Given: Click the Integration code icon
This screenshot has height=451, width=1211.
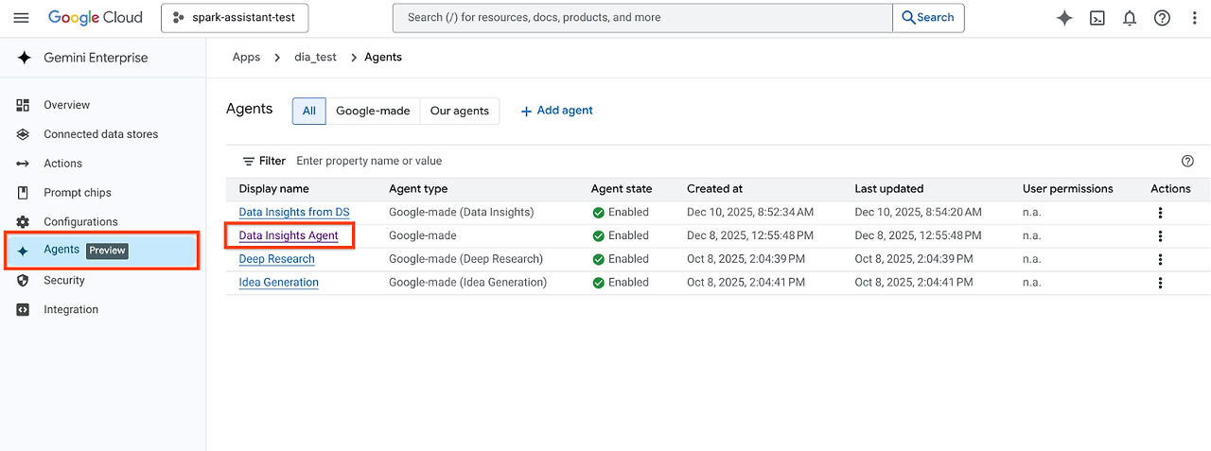Looking at the screenshot, I should (x=24, y=309).
